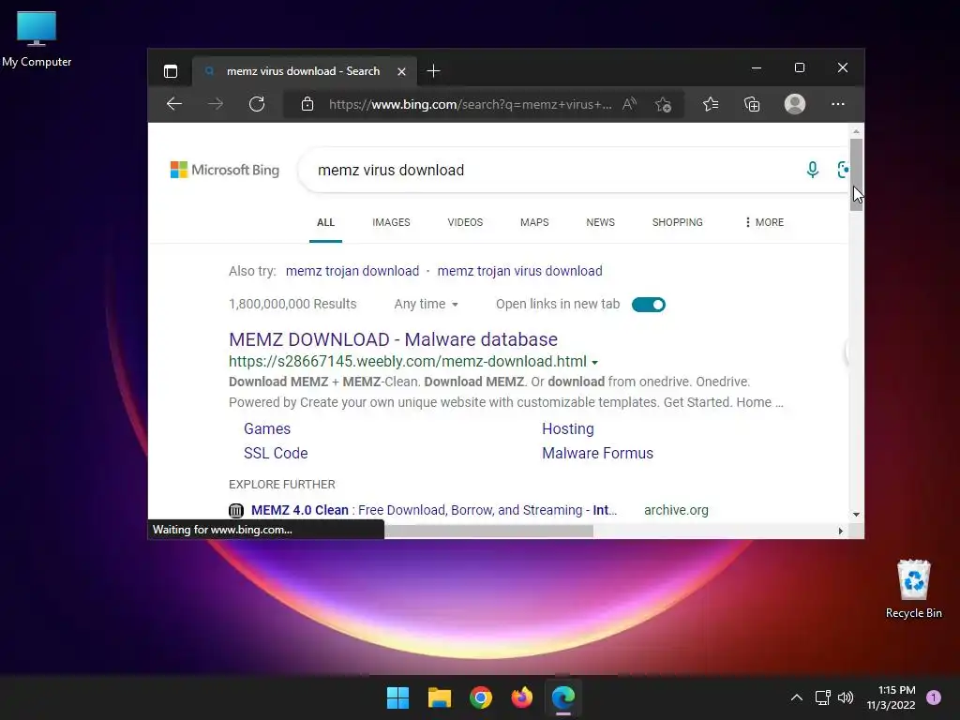The width and height of the screenshot is (960, 720).
Task: Click the scroll down arrow
Action: [856, 515]
